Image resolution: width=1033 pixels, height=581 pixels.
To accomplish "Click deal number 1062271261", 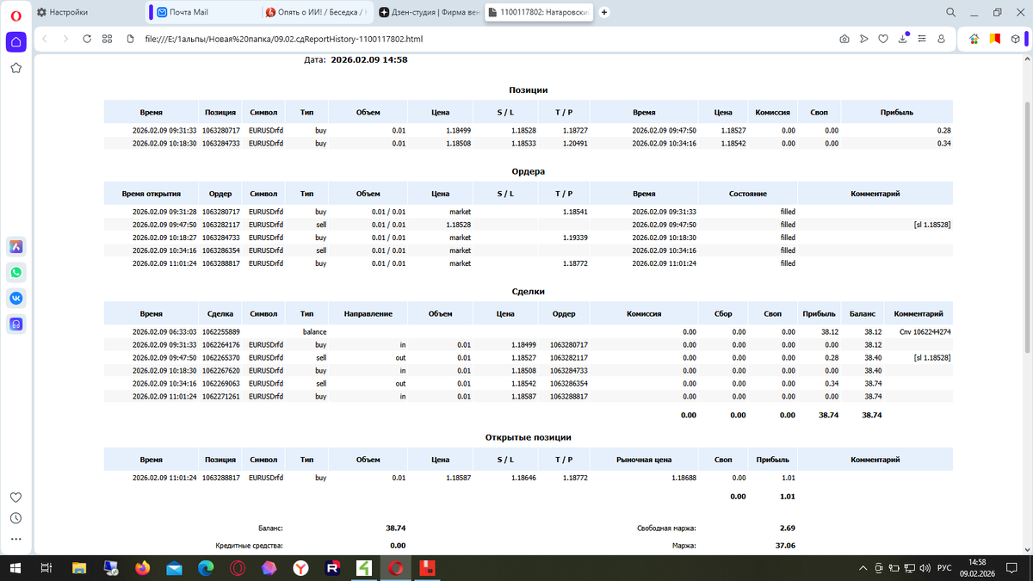I will point(221,397).
